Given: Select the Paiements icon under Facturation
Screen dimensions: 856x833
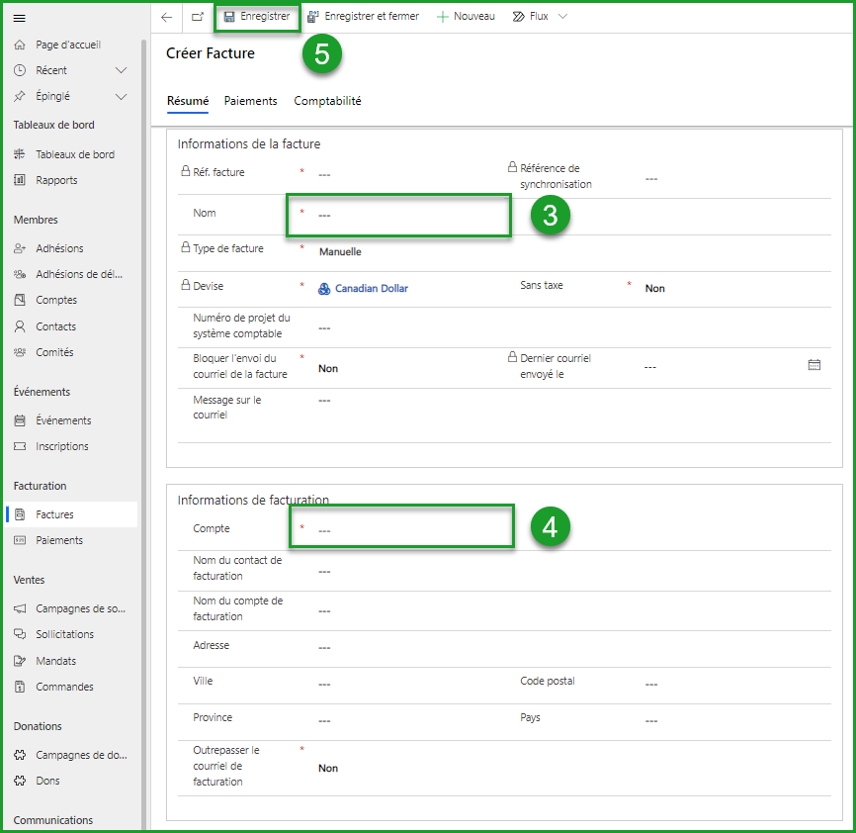Looking at the screenshot, I should [19, 539].
